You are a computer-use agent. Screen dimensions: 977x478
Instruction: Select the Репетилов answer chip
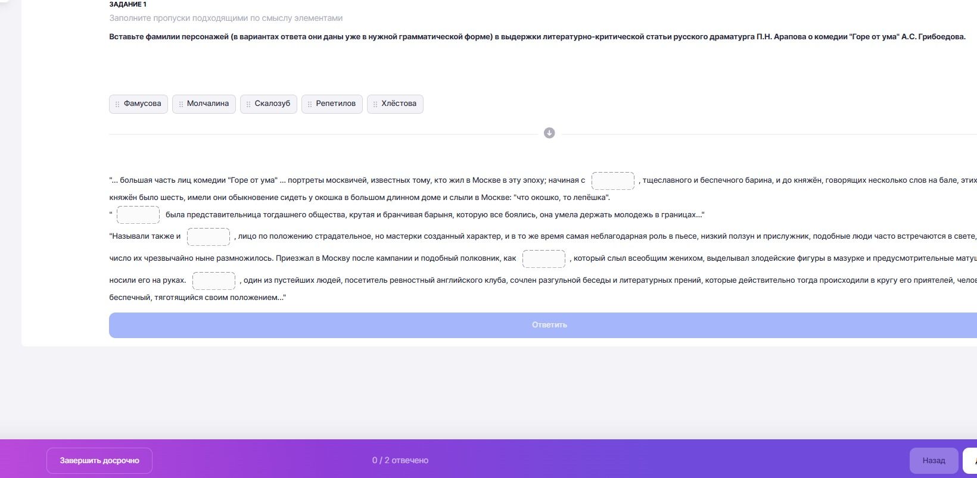click(x=332, y=104)
